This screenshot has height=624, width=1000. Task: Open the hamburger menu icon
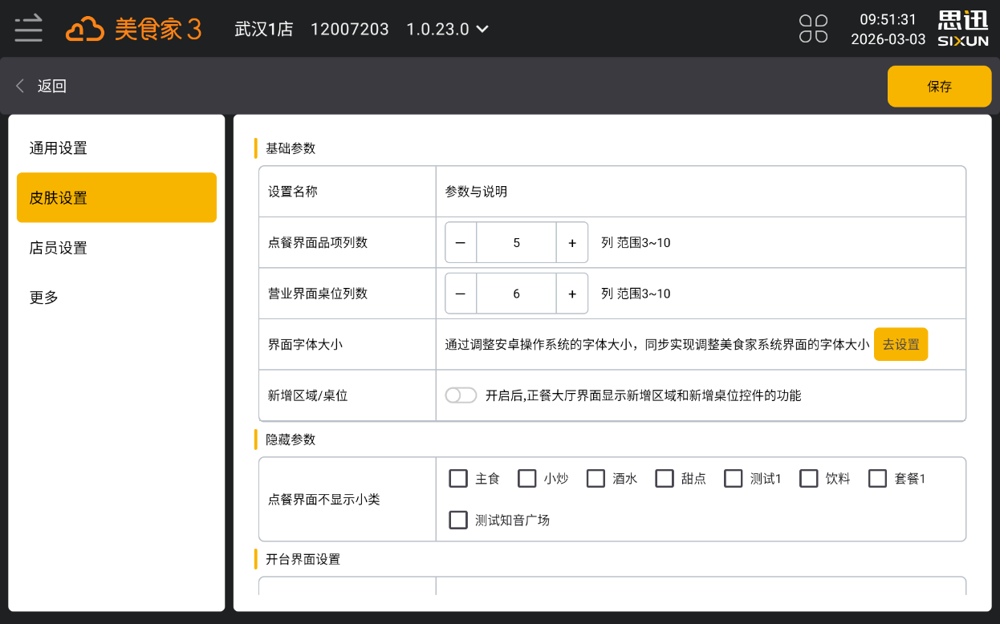pyautogui.click(x=28, y=29)
